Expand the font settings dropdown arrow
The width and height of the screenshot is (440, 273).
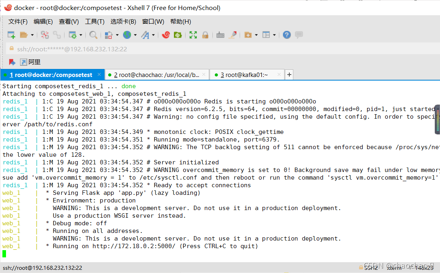153,35
